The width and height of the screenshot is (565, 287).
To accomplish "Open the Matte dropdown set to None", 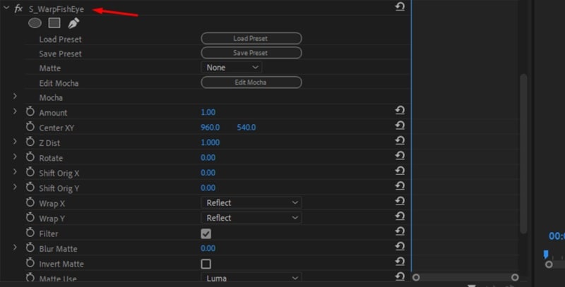I will pos(232,68).
